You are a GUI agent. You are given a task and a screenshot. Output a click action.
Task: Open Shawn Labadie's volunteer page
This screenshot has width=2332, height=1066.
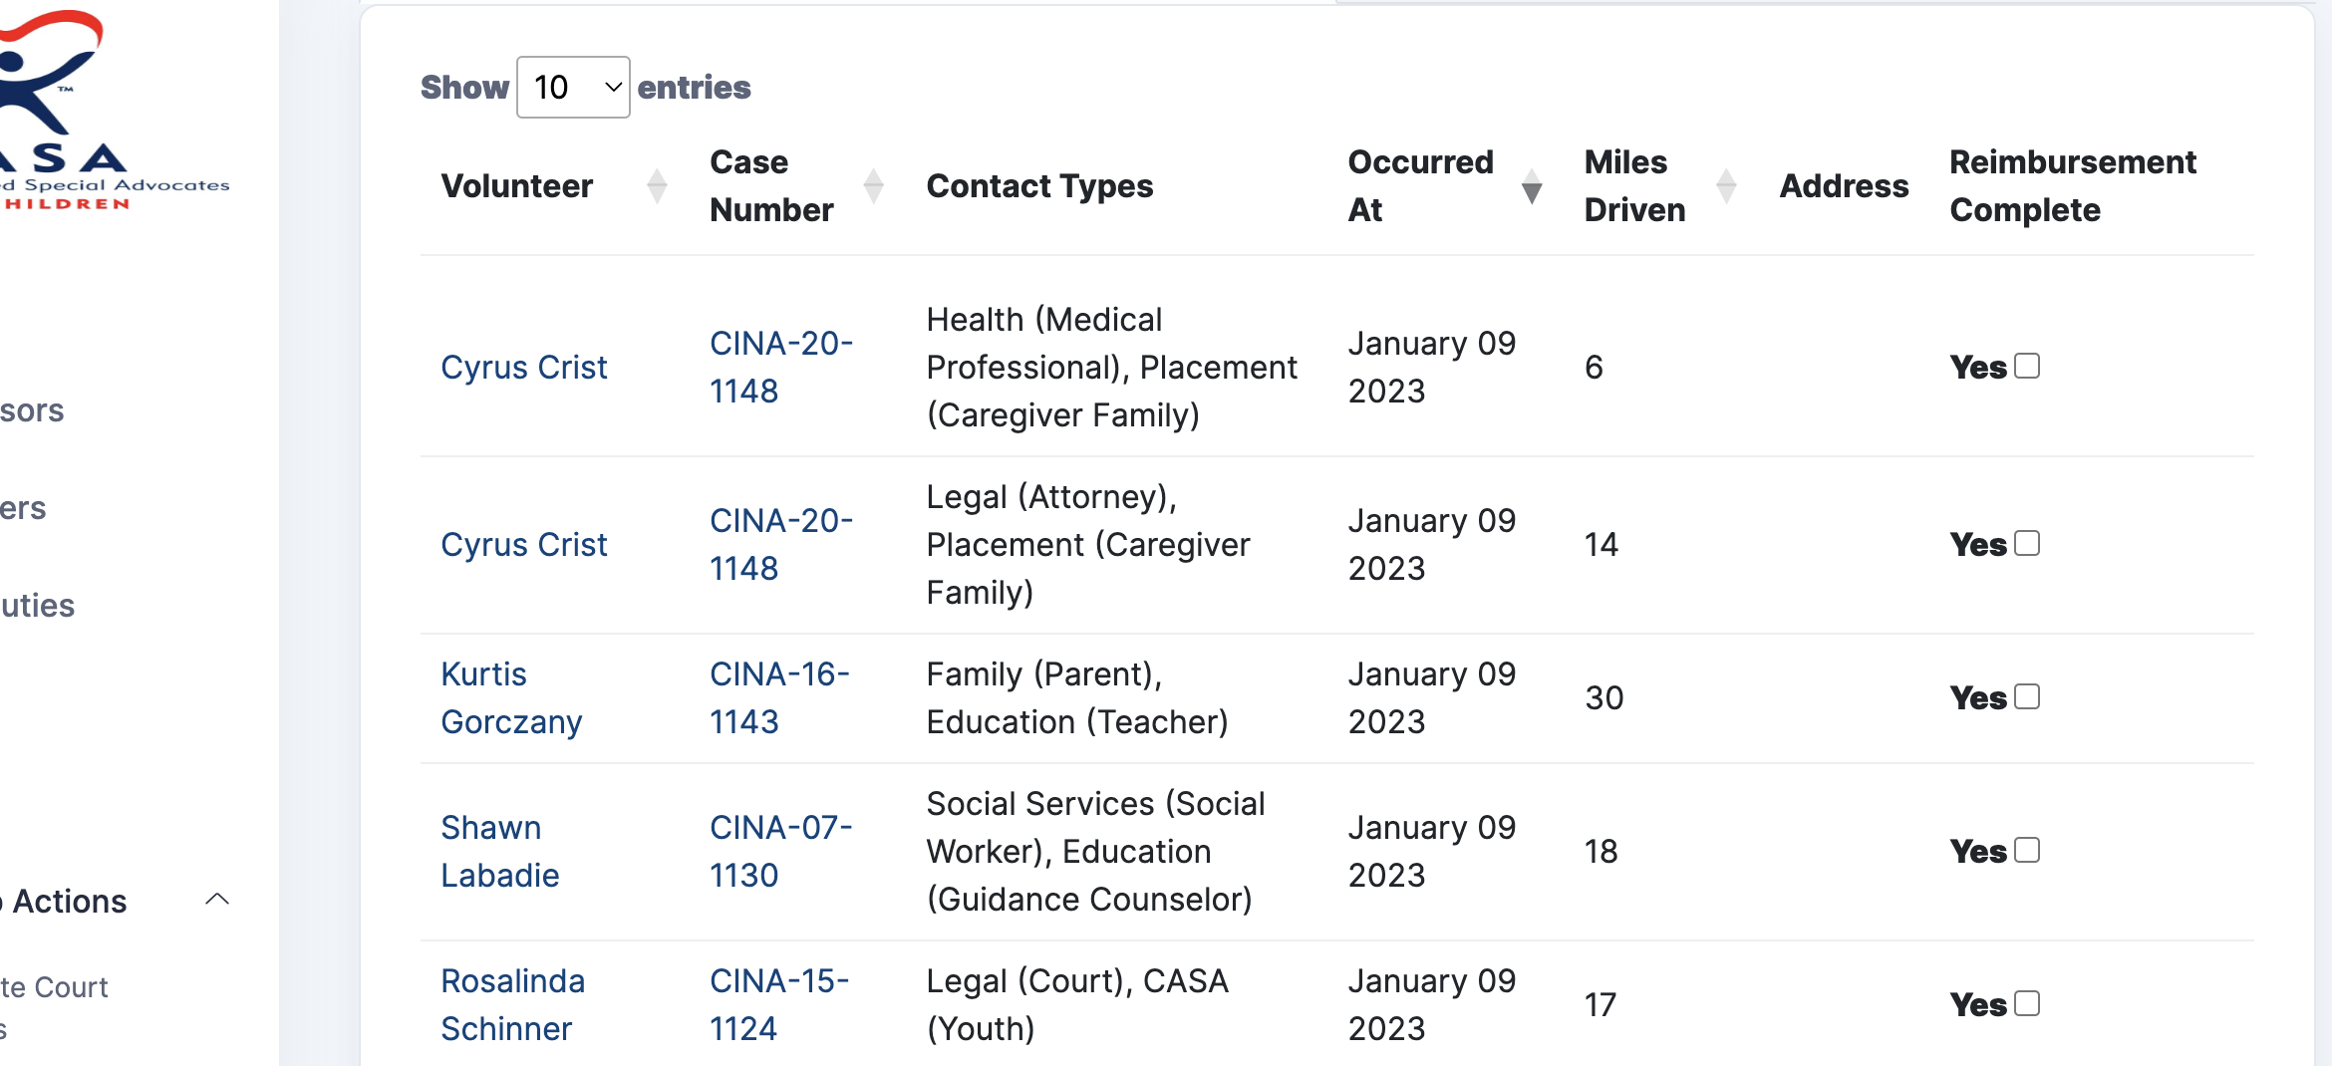click(500, 850)
